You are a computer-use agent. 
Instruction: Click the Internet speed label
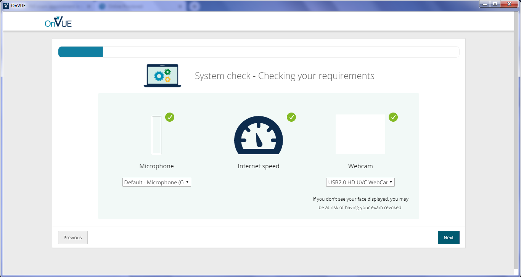(258, 166)
